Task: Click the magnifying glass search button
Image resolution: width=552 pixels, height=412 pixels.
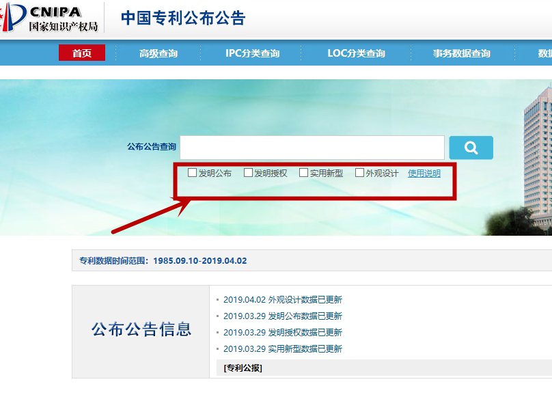Action: [x=471, y=148]
